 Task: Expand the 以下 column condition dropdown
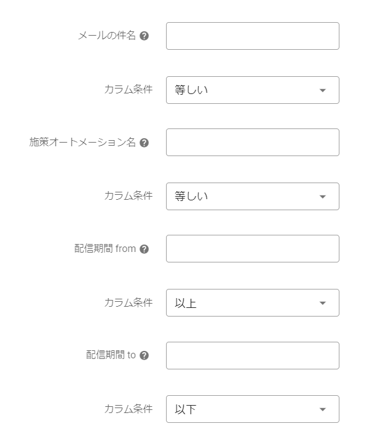[252, 409]
